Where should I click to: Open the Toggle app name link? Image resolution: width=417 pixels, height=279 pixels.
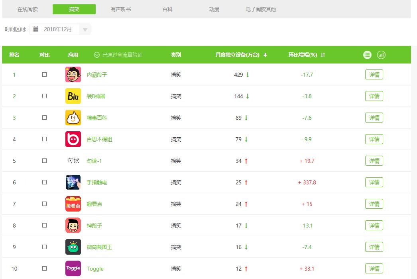tap(95, 269)
